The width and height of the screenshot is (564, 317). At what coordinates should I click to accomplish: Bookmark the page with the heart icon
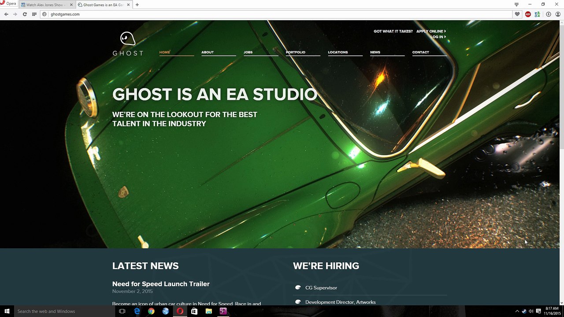517,14
